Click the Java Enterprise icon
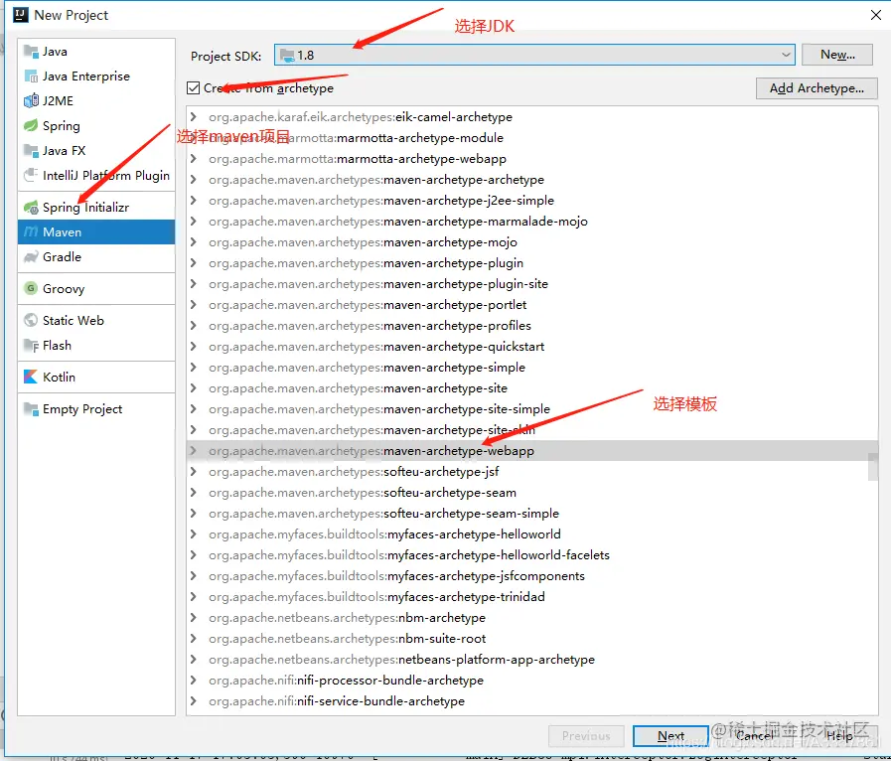Viewport: 891px width, 761px height. point(31,76)
